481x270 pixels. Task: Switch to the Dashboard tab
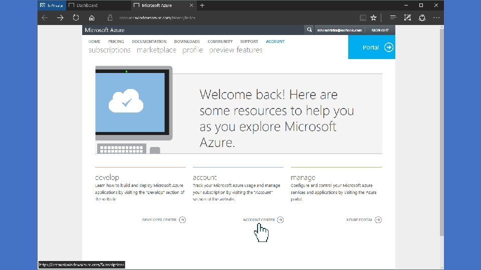point(98,5)
